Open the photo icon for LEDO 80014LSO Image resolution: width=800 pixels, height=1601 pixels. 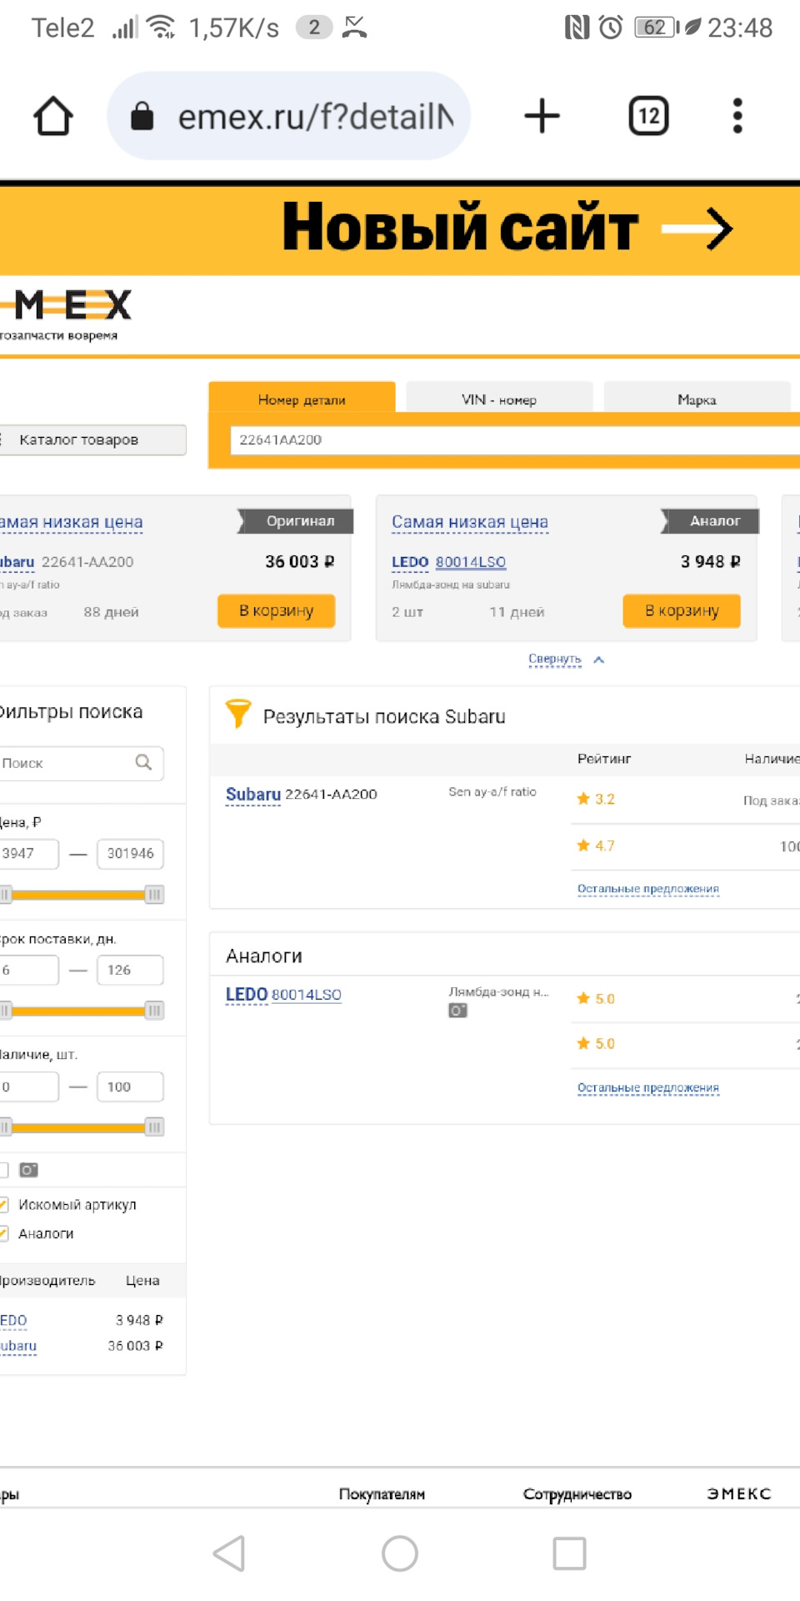click(457, 1011)
